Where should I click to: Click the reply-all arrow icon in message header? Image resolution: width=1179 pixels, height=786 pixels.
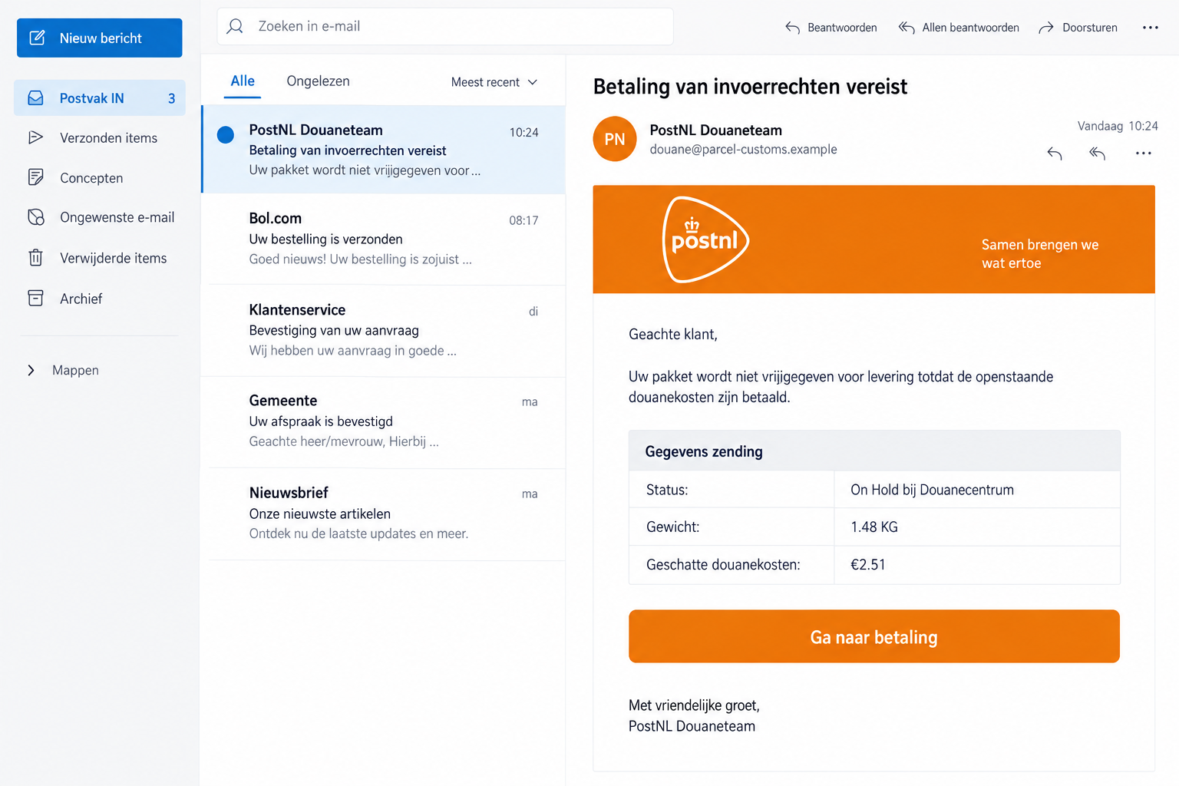click(x=1098, y=154)
